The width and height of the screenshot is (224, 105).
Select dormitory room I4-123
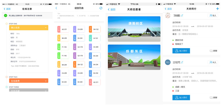click(95, 38)
